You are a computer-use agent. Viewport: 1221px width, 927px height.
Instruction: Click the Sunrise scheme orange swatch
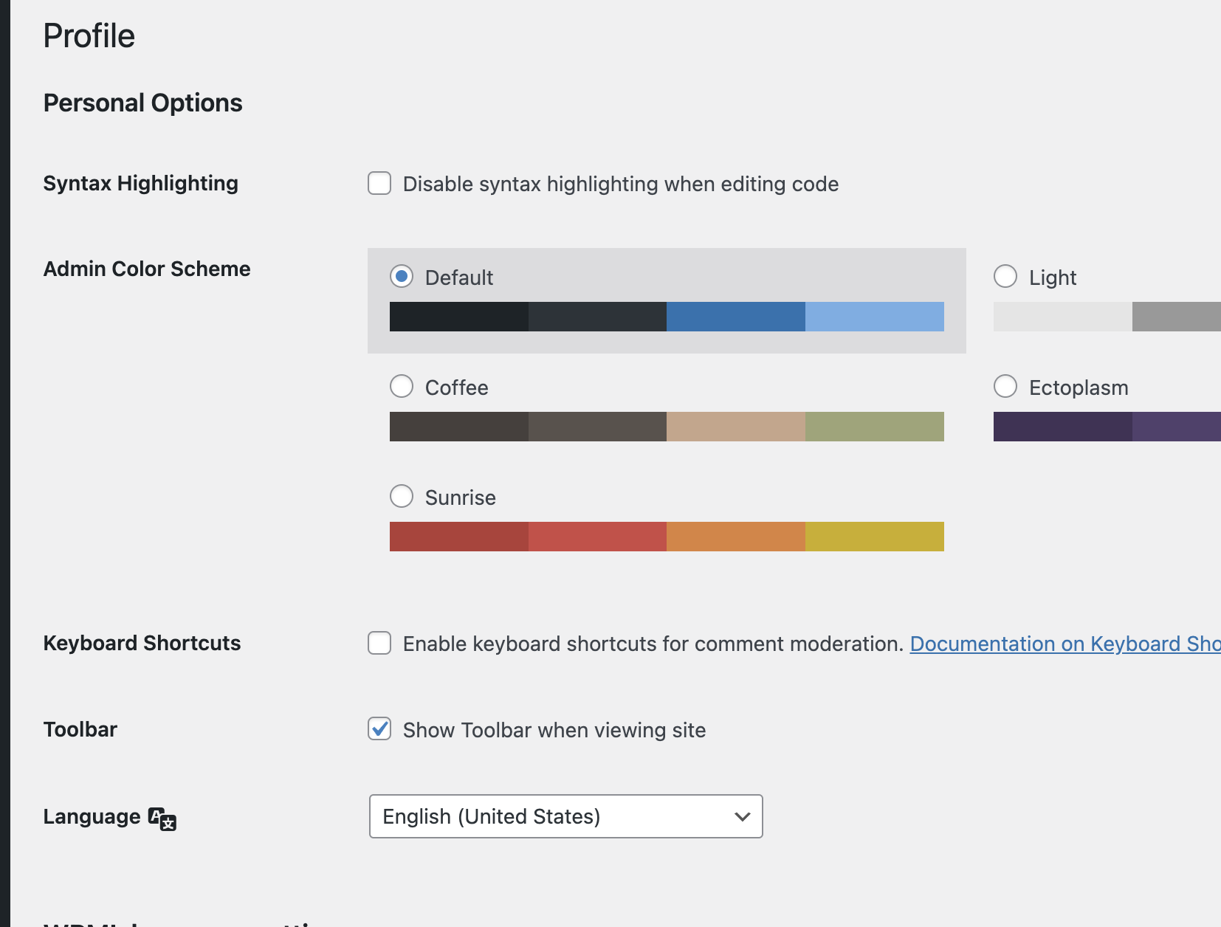(x=735, y=537)
